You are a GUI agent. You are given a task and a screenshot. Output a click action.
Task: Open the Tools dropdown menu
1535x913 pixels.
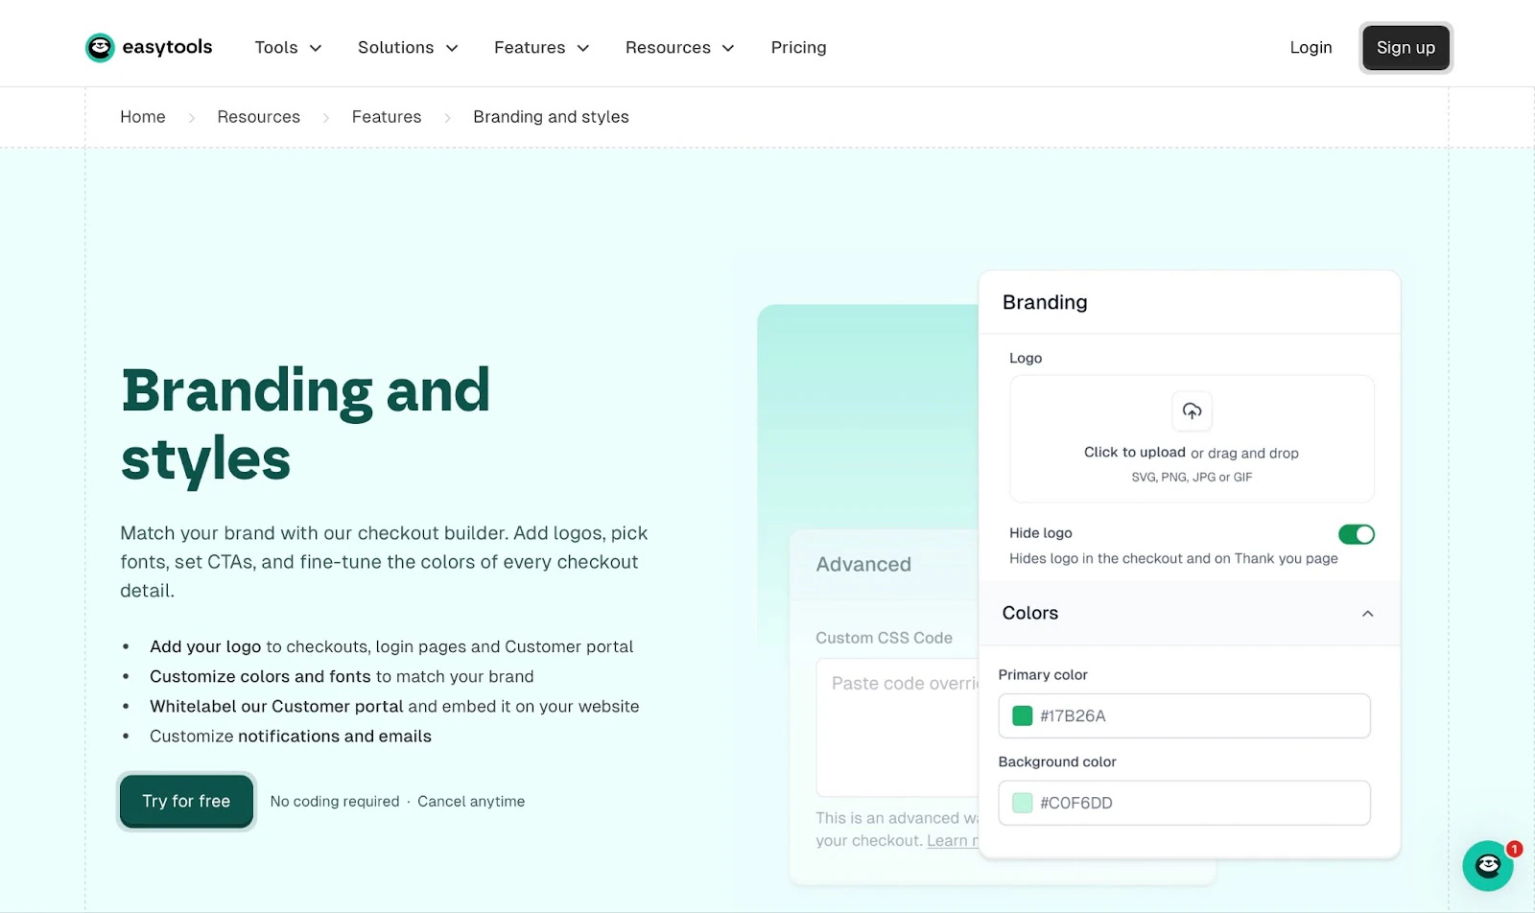(288, 48)
